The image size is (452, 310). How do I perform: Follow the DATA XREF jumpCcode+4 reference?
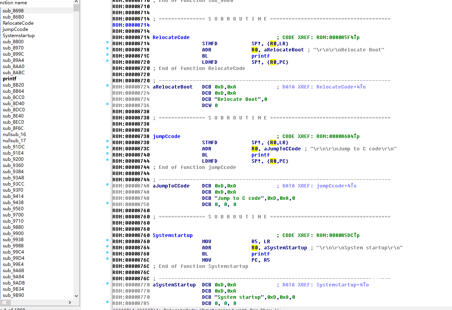pyautogui.click(x=335, y=186)
